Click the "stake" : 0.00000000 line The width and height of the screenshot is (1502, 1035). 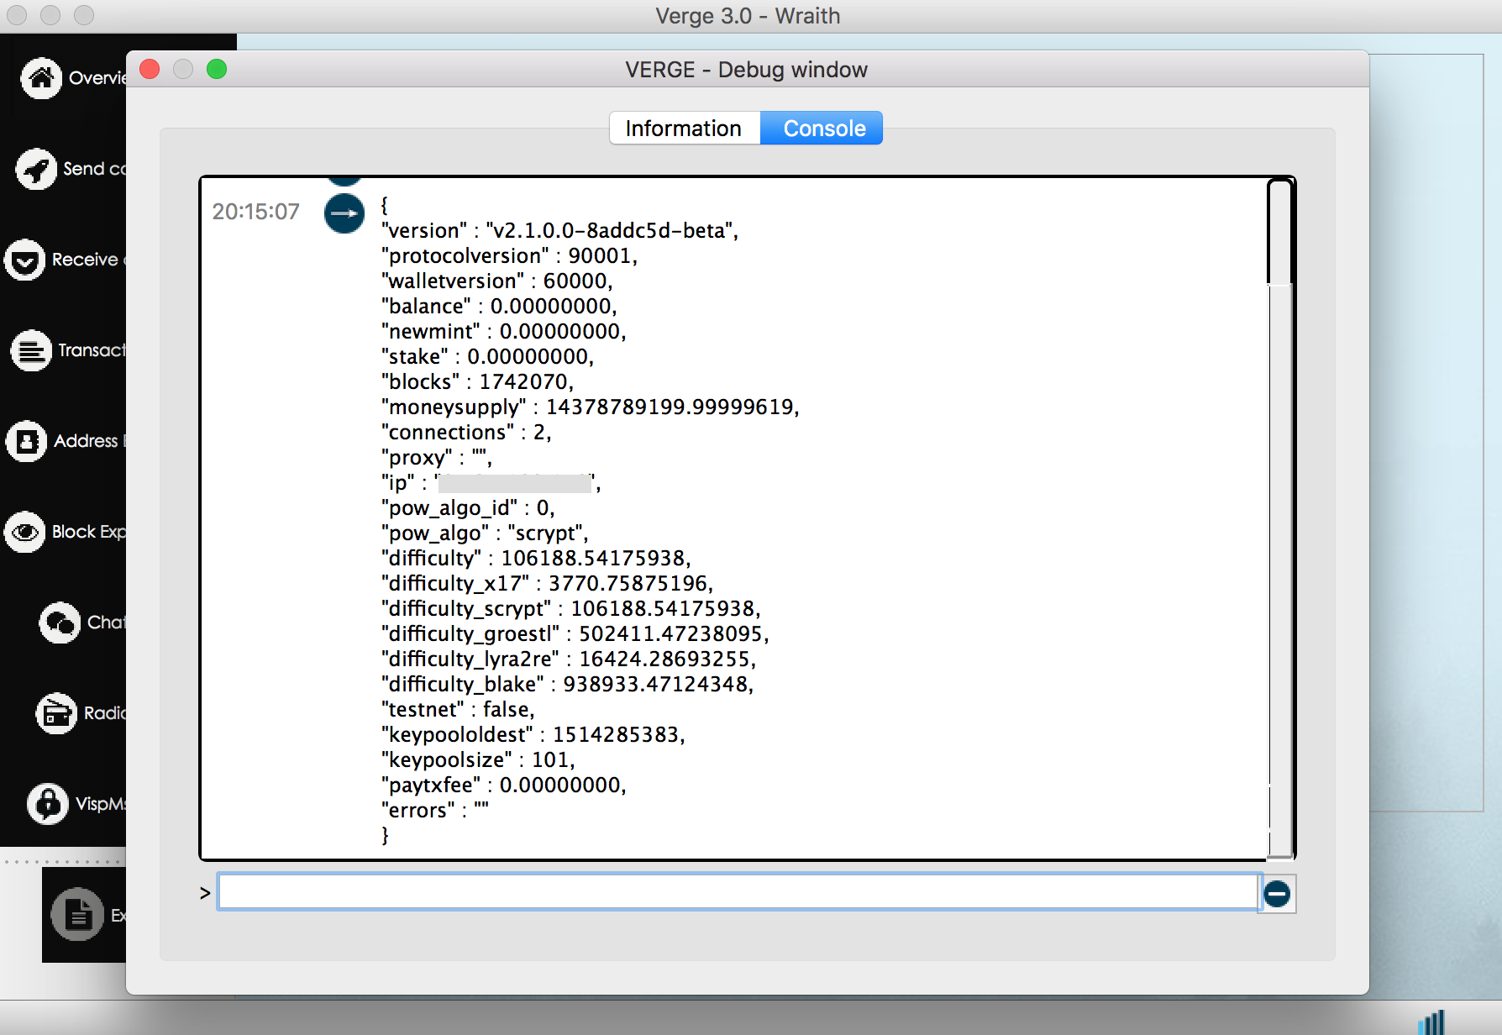click(x=487, y=356)
